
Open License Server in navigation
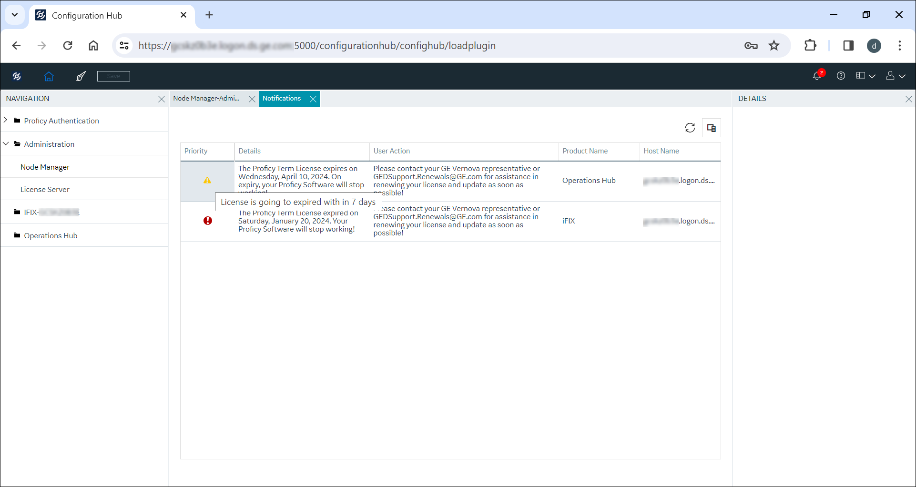(45, 190)
